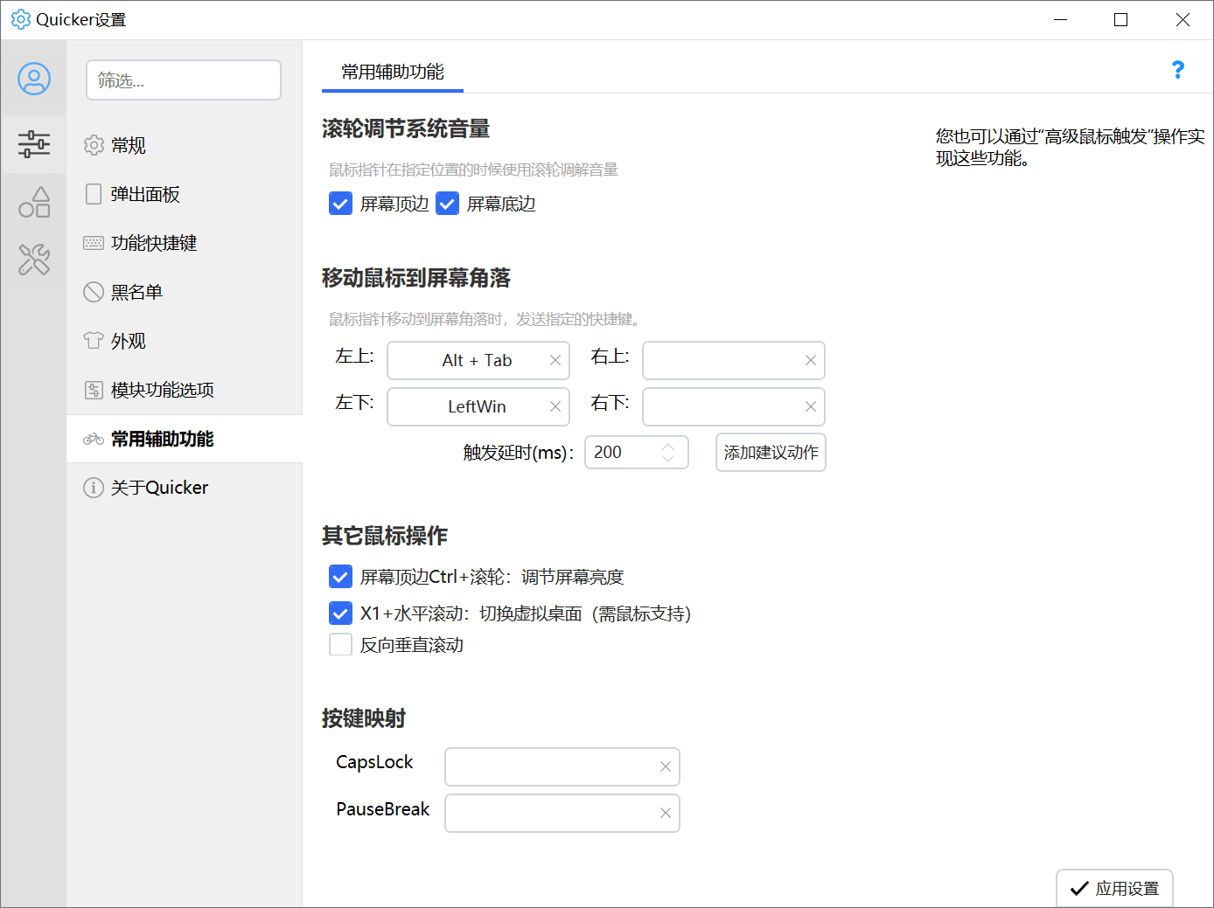Minimize the Quicker设置 window
The image size is (1214, 908).
(1061, 19)
